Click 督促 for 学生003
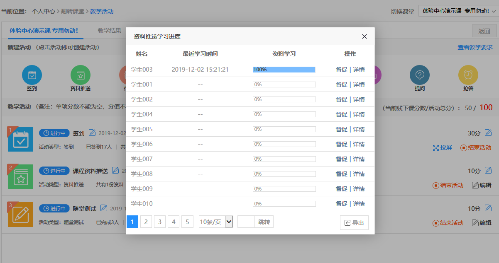 (341, 70)
